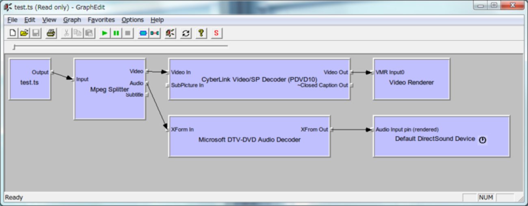
Task: Click the Insert Filter toolbar icon
Action: [143, 33]
